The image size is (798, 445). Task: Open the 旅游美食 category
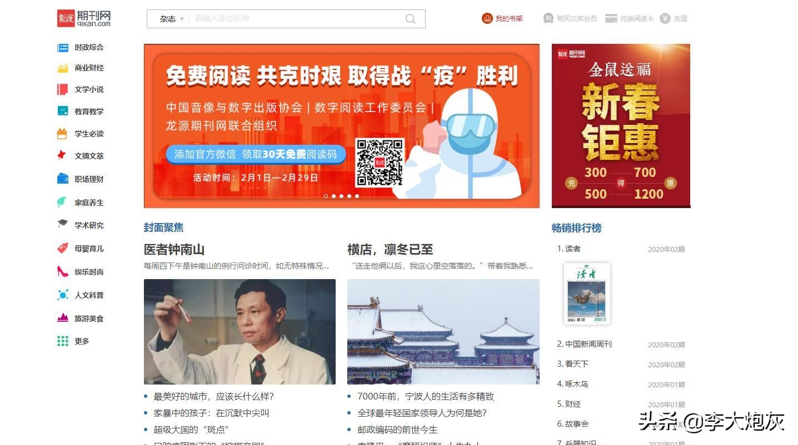89,318
